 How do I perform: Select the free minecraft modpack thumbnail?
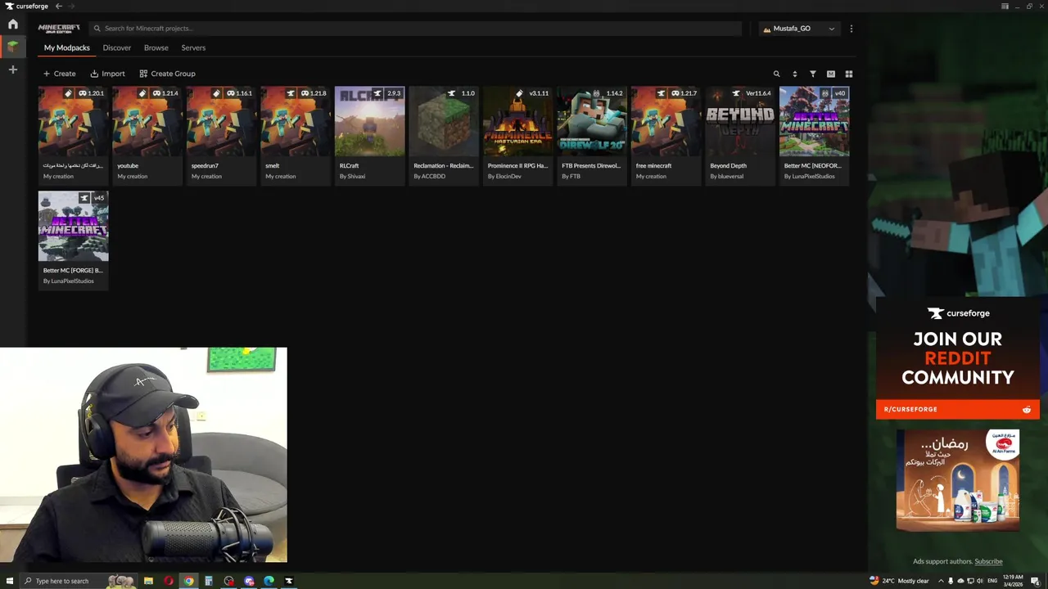(666, 122)
